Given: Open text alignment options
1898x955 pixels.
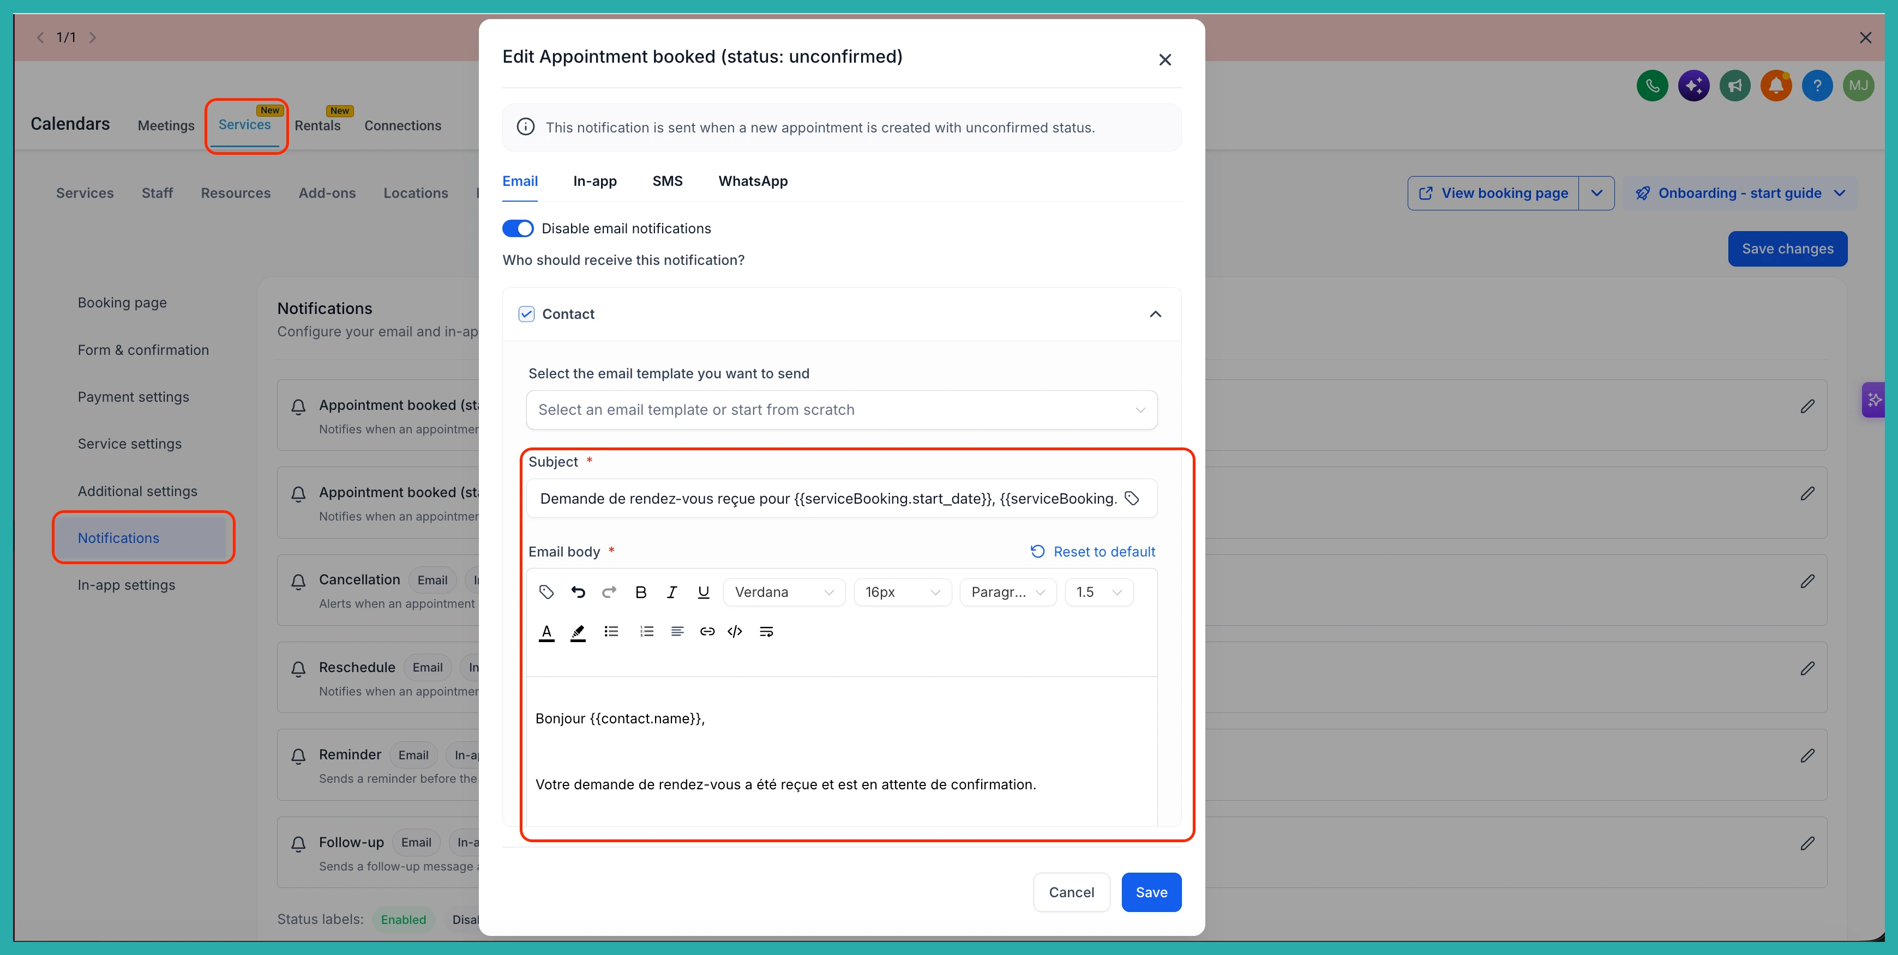Looking at the screenshot, I should [677, 632].
